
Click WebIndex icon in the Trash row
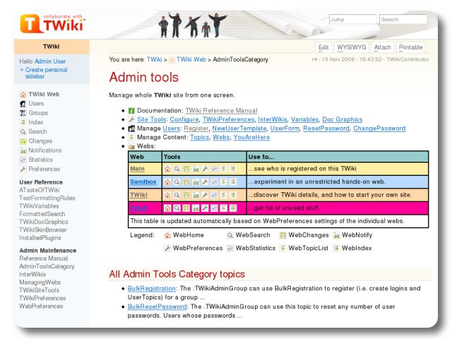coord(232,208)
